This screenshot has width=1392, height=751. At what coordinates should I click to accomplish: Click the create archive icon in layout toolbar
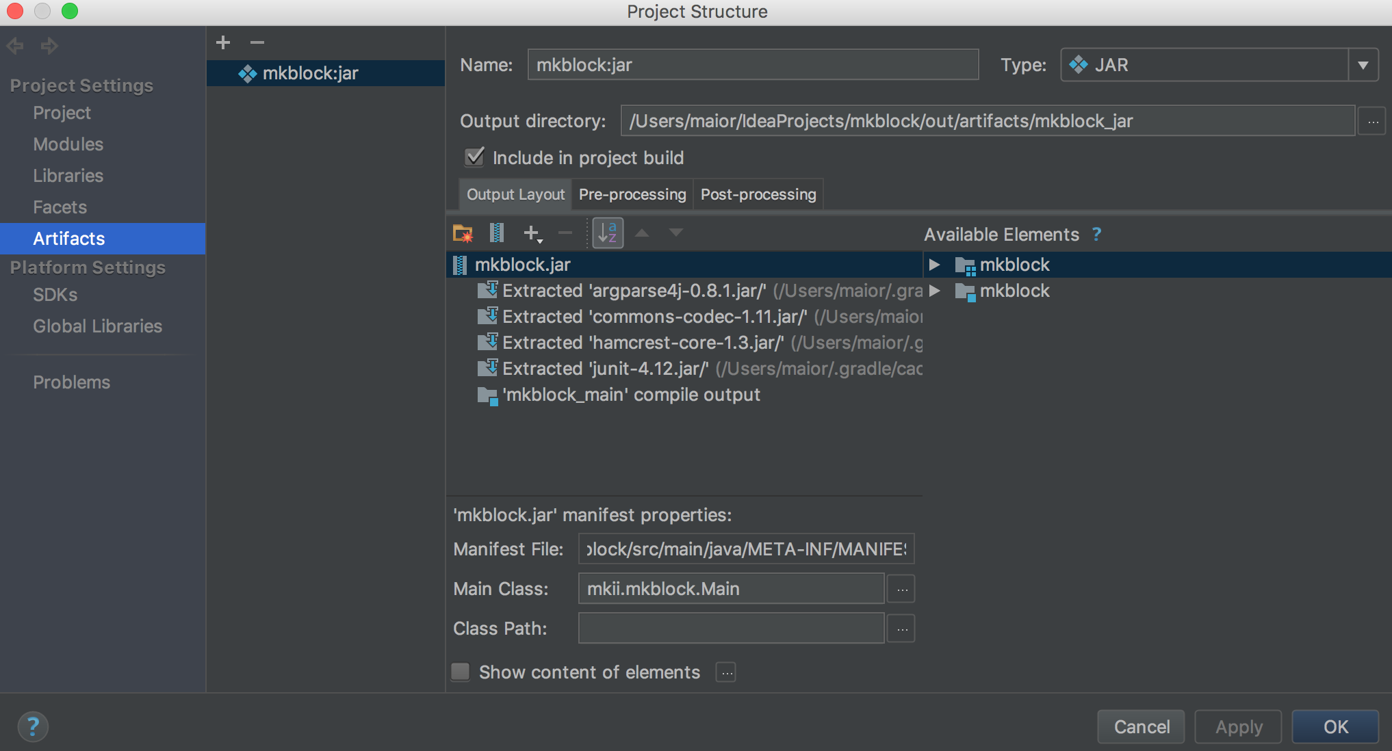[x=497, y=233]
